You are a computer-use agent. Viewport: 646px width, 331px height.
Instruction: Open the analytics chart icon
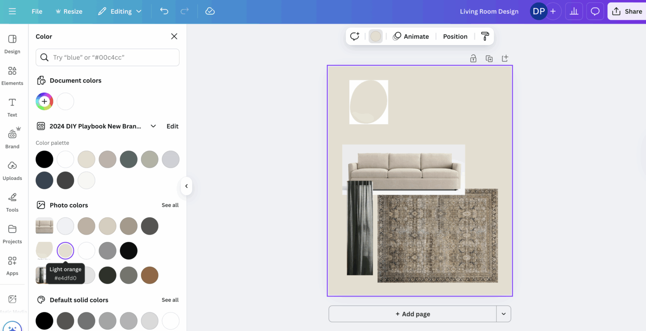tap(574, 11)
